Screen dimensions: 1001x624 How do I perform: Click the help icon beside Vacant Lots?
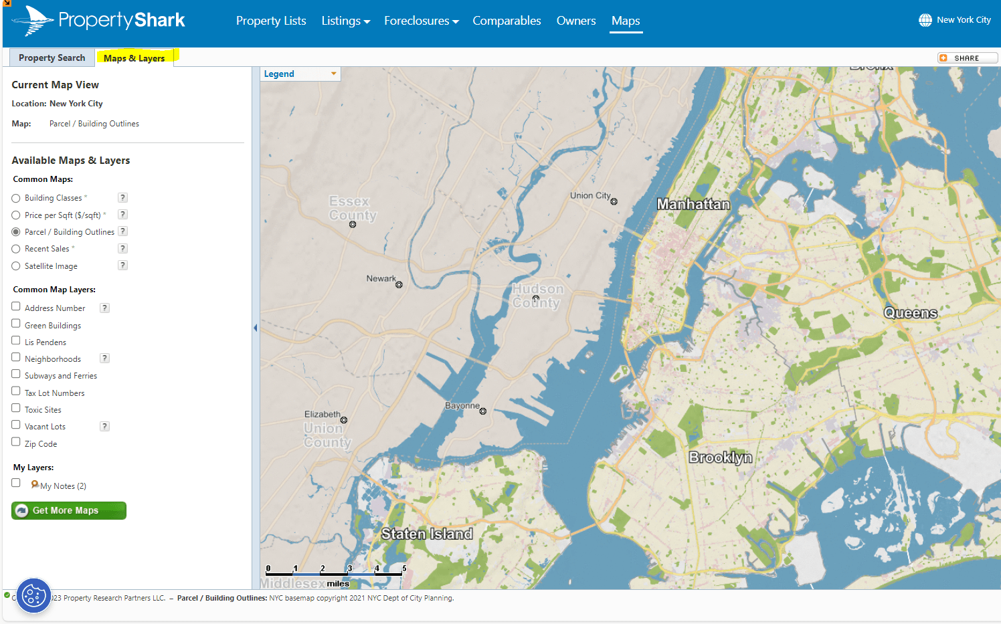coord(104,425)
